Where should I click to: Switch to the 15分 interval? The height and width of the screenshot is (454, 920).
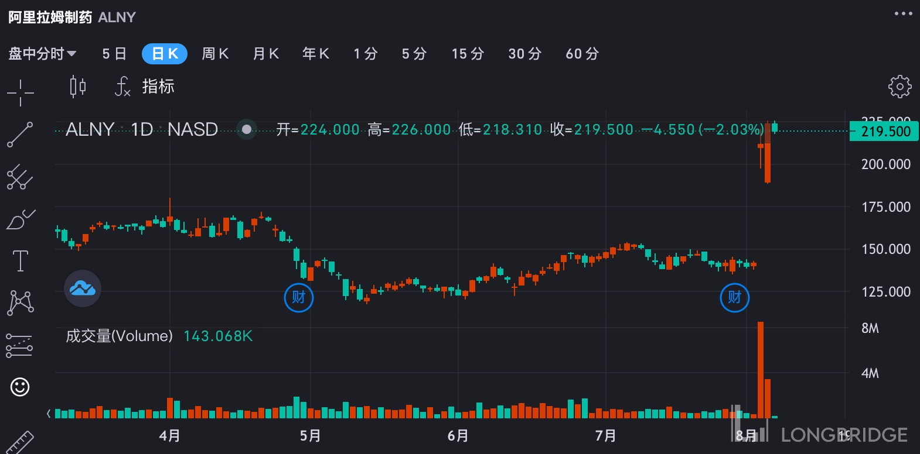coord(468,54)
